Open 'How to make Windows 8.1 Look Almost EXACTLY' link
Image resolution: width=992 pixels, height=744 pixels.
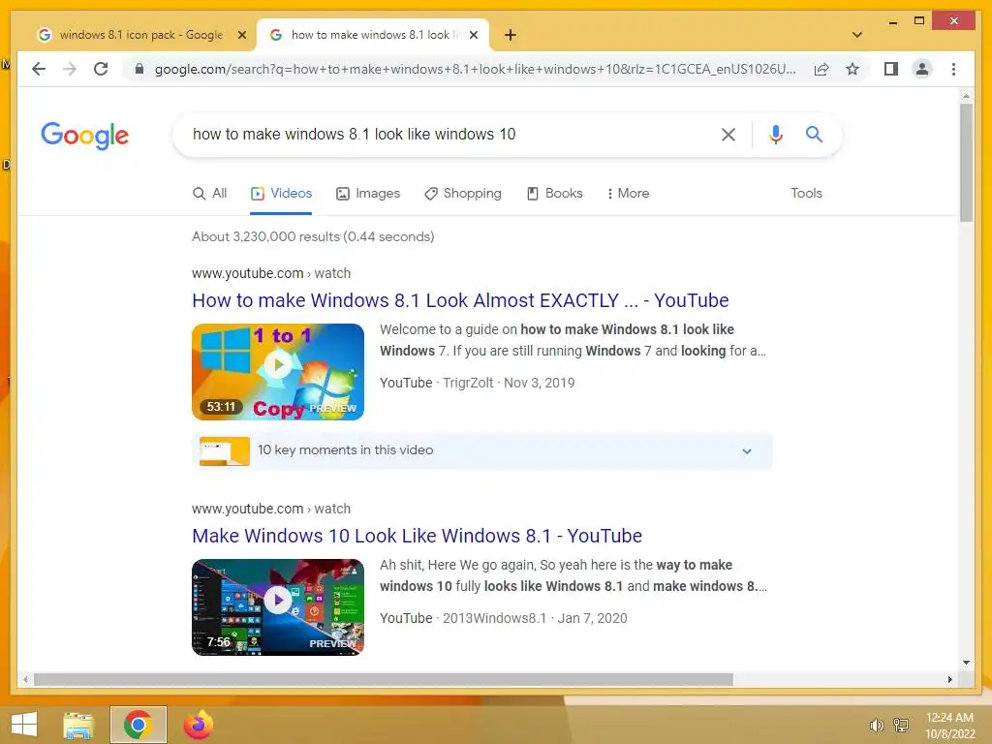[x=460, y=300]
